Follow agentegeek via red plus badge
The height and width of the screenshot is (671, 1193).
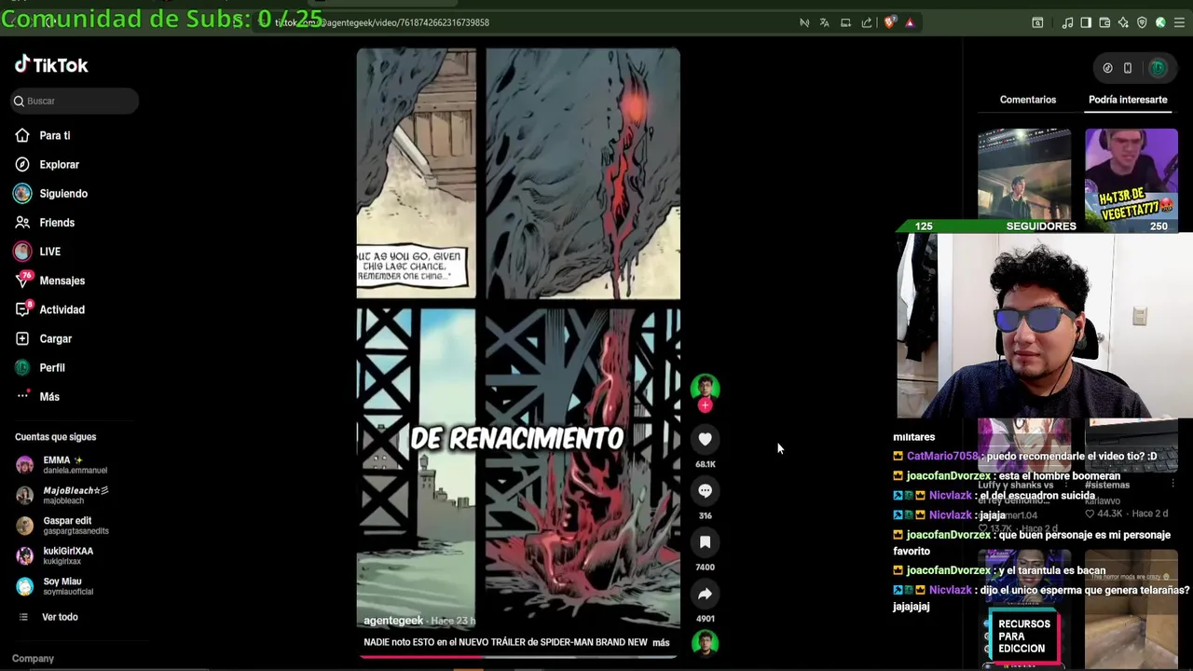[705, 405]
